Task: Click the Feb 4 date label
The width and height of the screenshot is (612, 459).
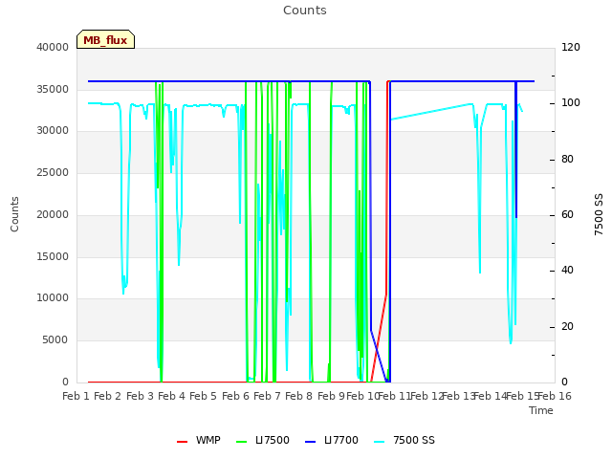Action: pos(171,396)
